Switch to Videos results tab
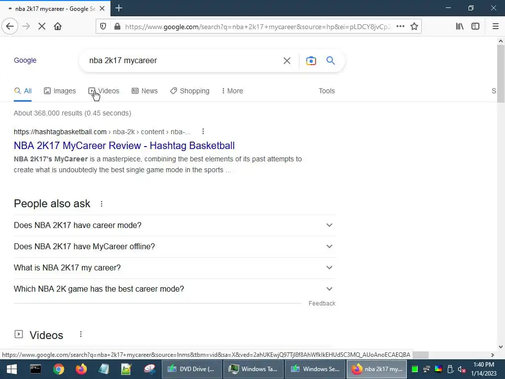This screenshot has height=379, width=505. click(104, 91)
